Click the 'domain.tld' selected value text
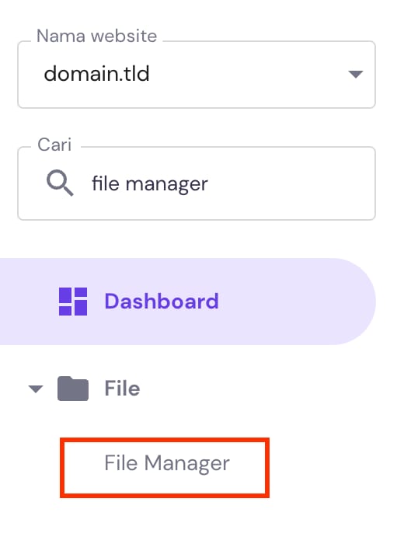 [x=97, y=74]
